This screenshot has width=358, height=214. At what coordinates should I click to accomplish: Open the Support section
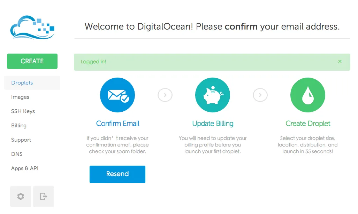click(21, 140)
